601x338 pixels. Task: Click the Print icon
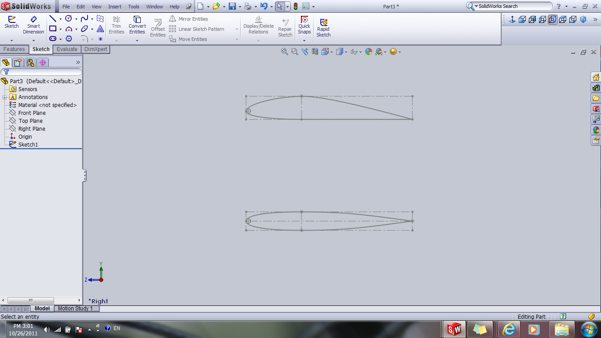point(248,6)
